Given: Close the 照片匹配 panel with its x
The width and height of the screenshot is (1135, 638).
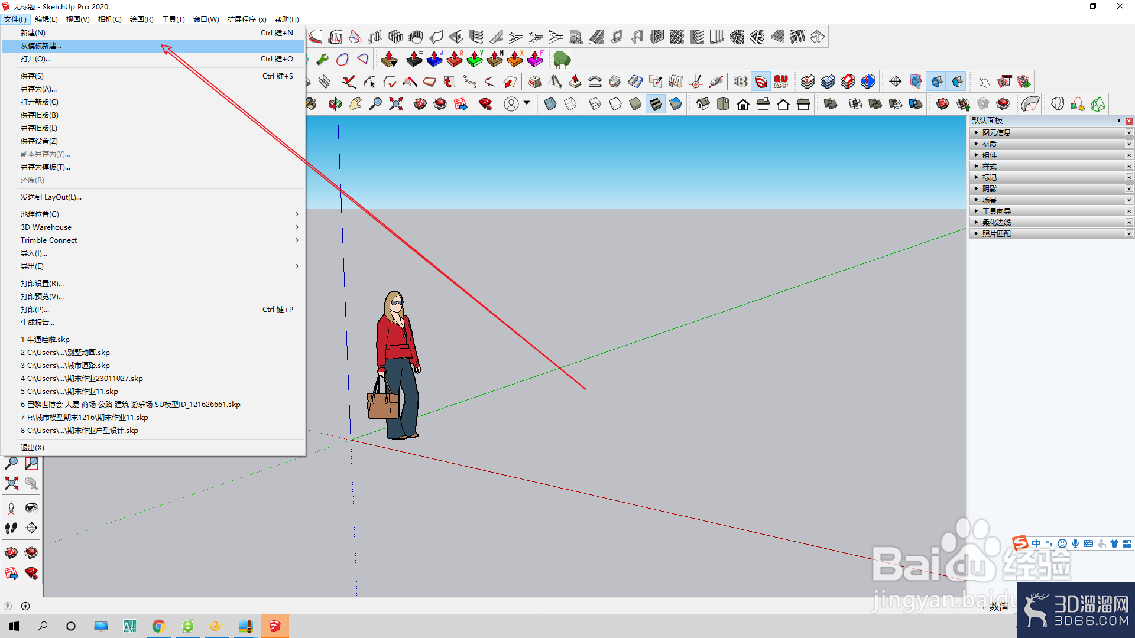Looking at the screenshot, I should tap(1129, 234).
